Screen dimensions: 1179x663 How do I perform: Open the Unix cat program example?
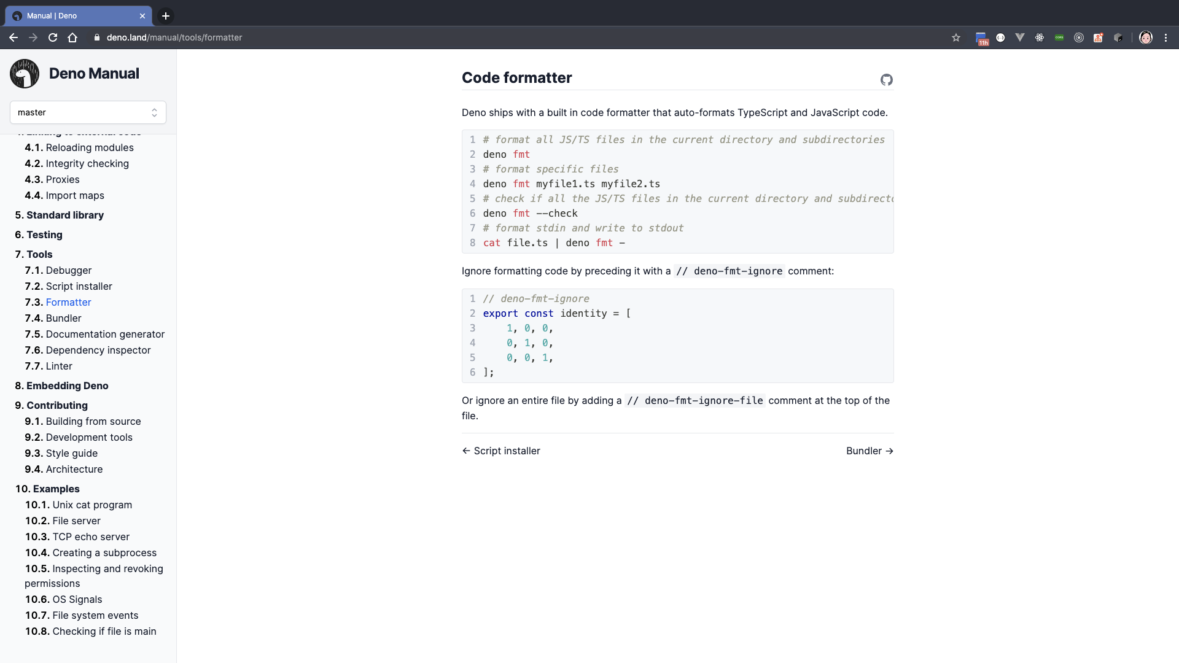point(91,505)
